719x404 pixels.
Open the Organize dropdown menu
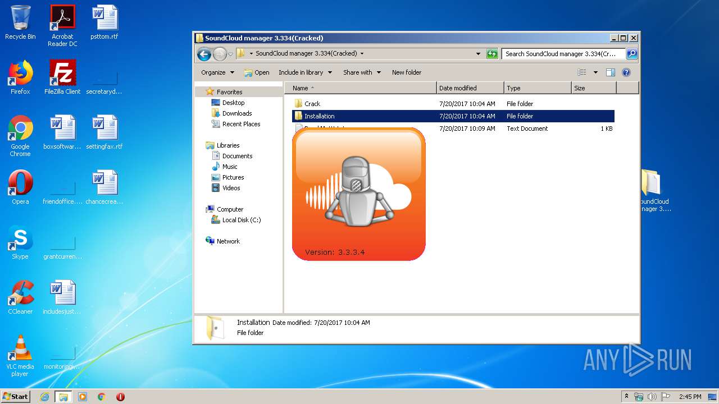point(217,72)
